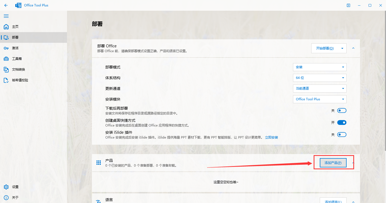Click the 立即安装 link for iSlide

[x=271, y=137]
